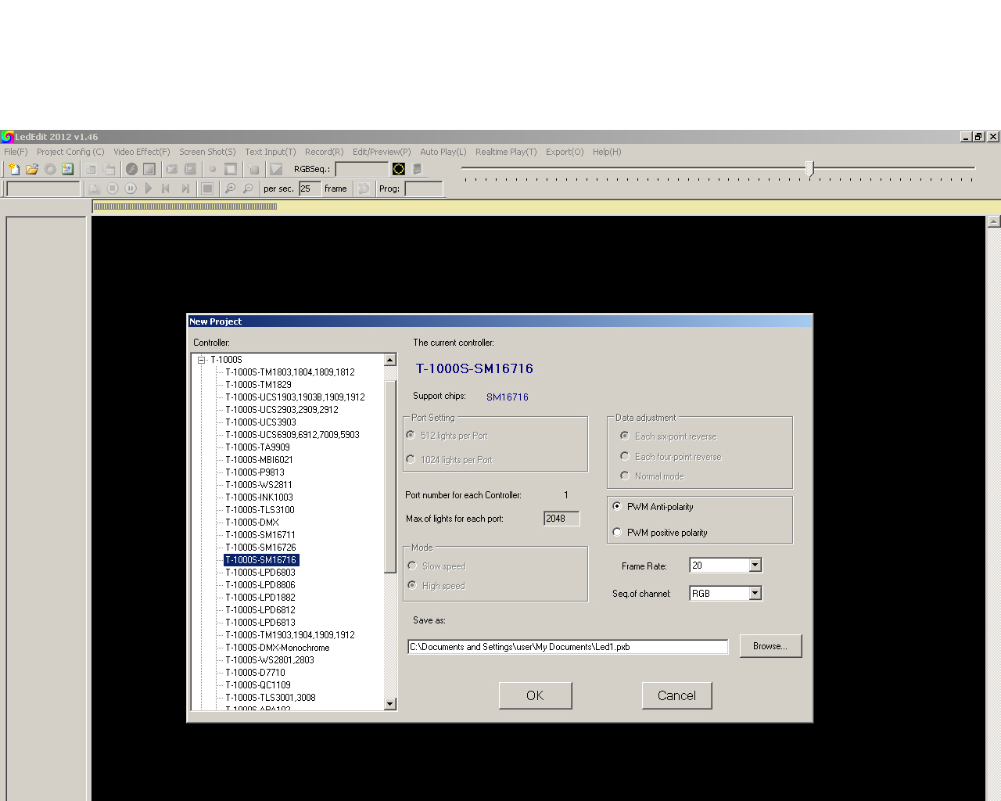Select 1024 lights per Port option
Viewport: 1001px width, 801px height.
411,460
